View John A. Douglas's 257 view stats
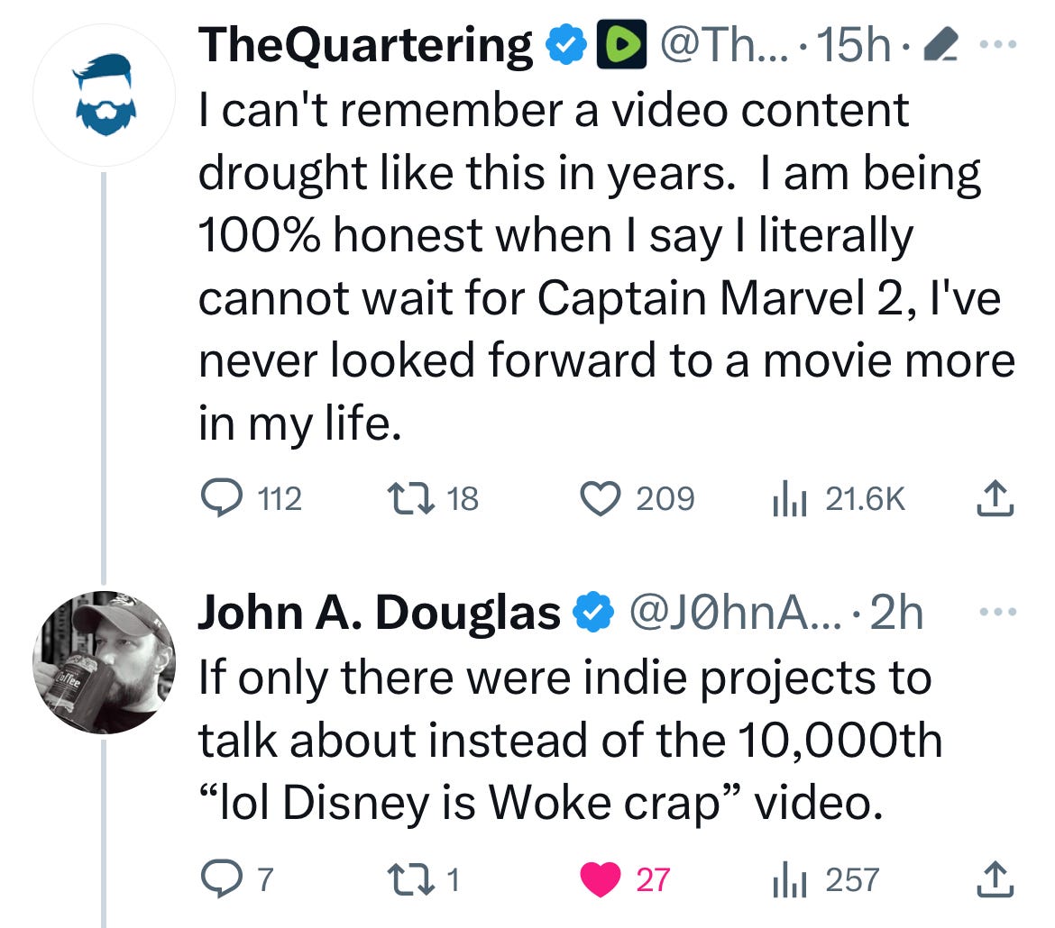The height and width of the screenshot is (928, 1055). click(x=826, y=879)
